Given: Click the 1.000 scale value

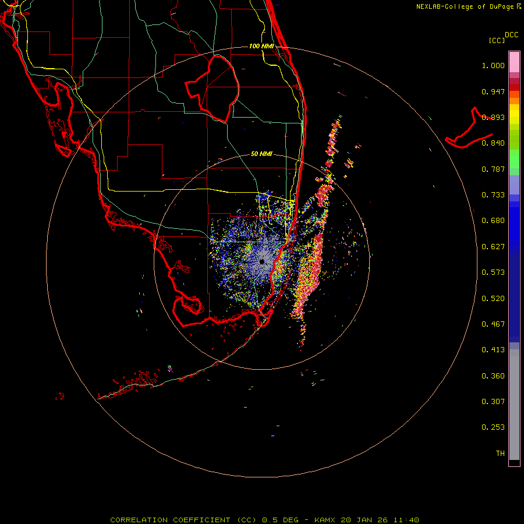Looking at the screenshot, I should coord(493,65).
